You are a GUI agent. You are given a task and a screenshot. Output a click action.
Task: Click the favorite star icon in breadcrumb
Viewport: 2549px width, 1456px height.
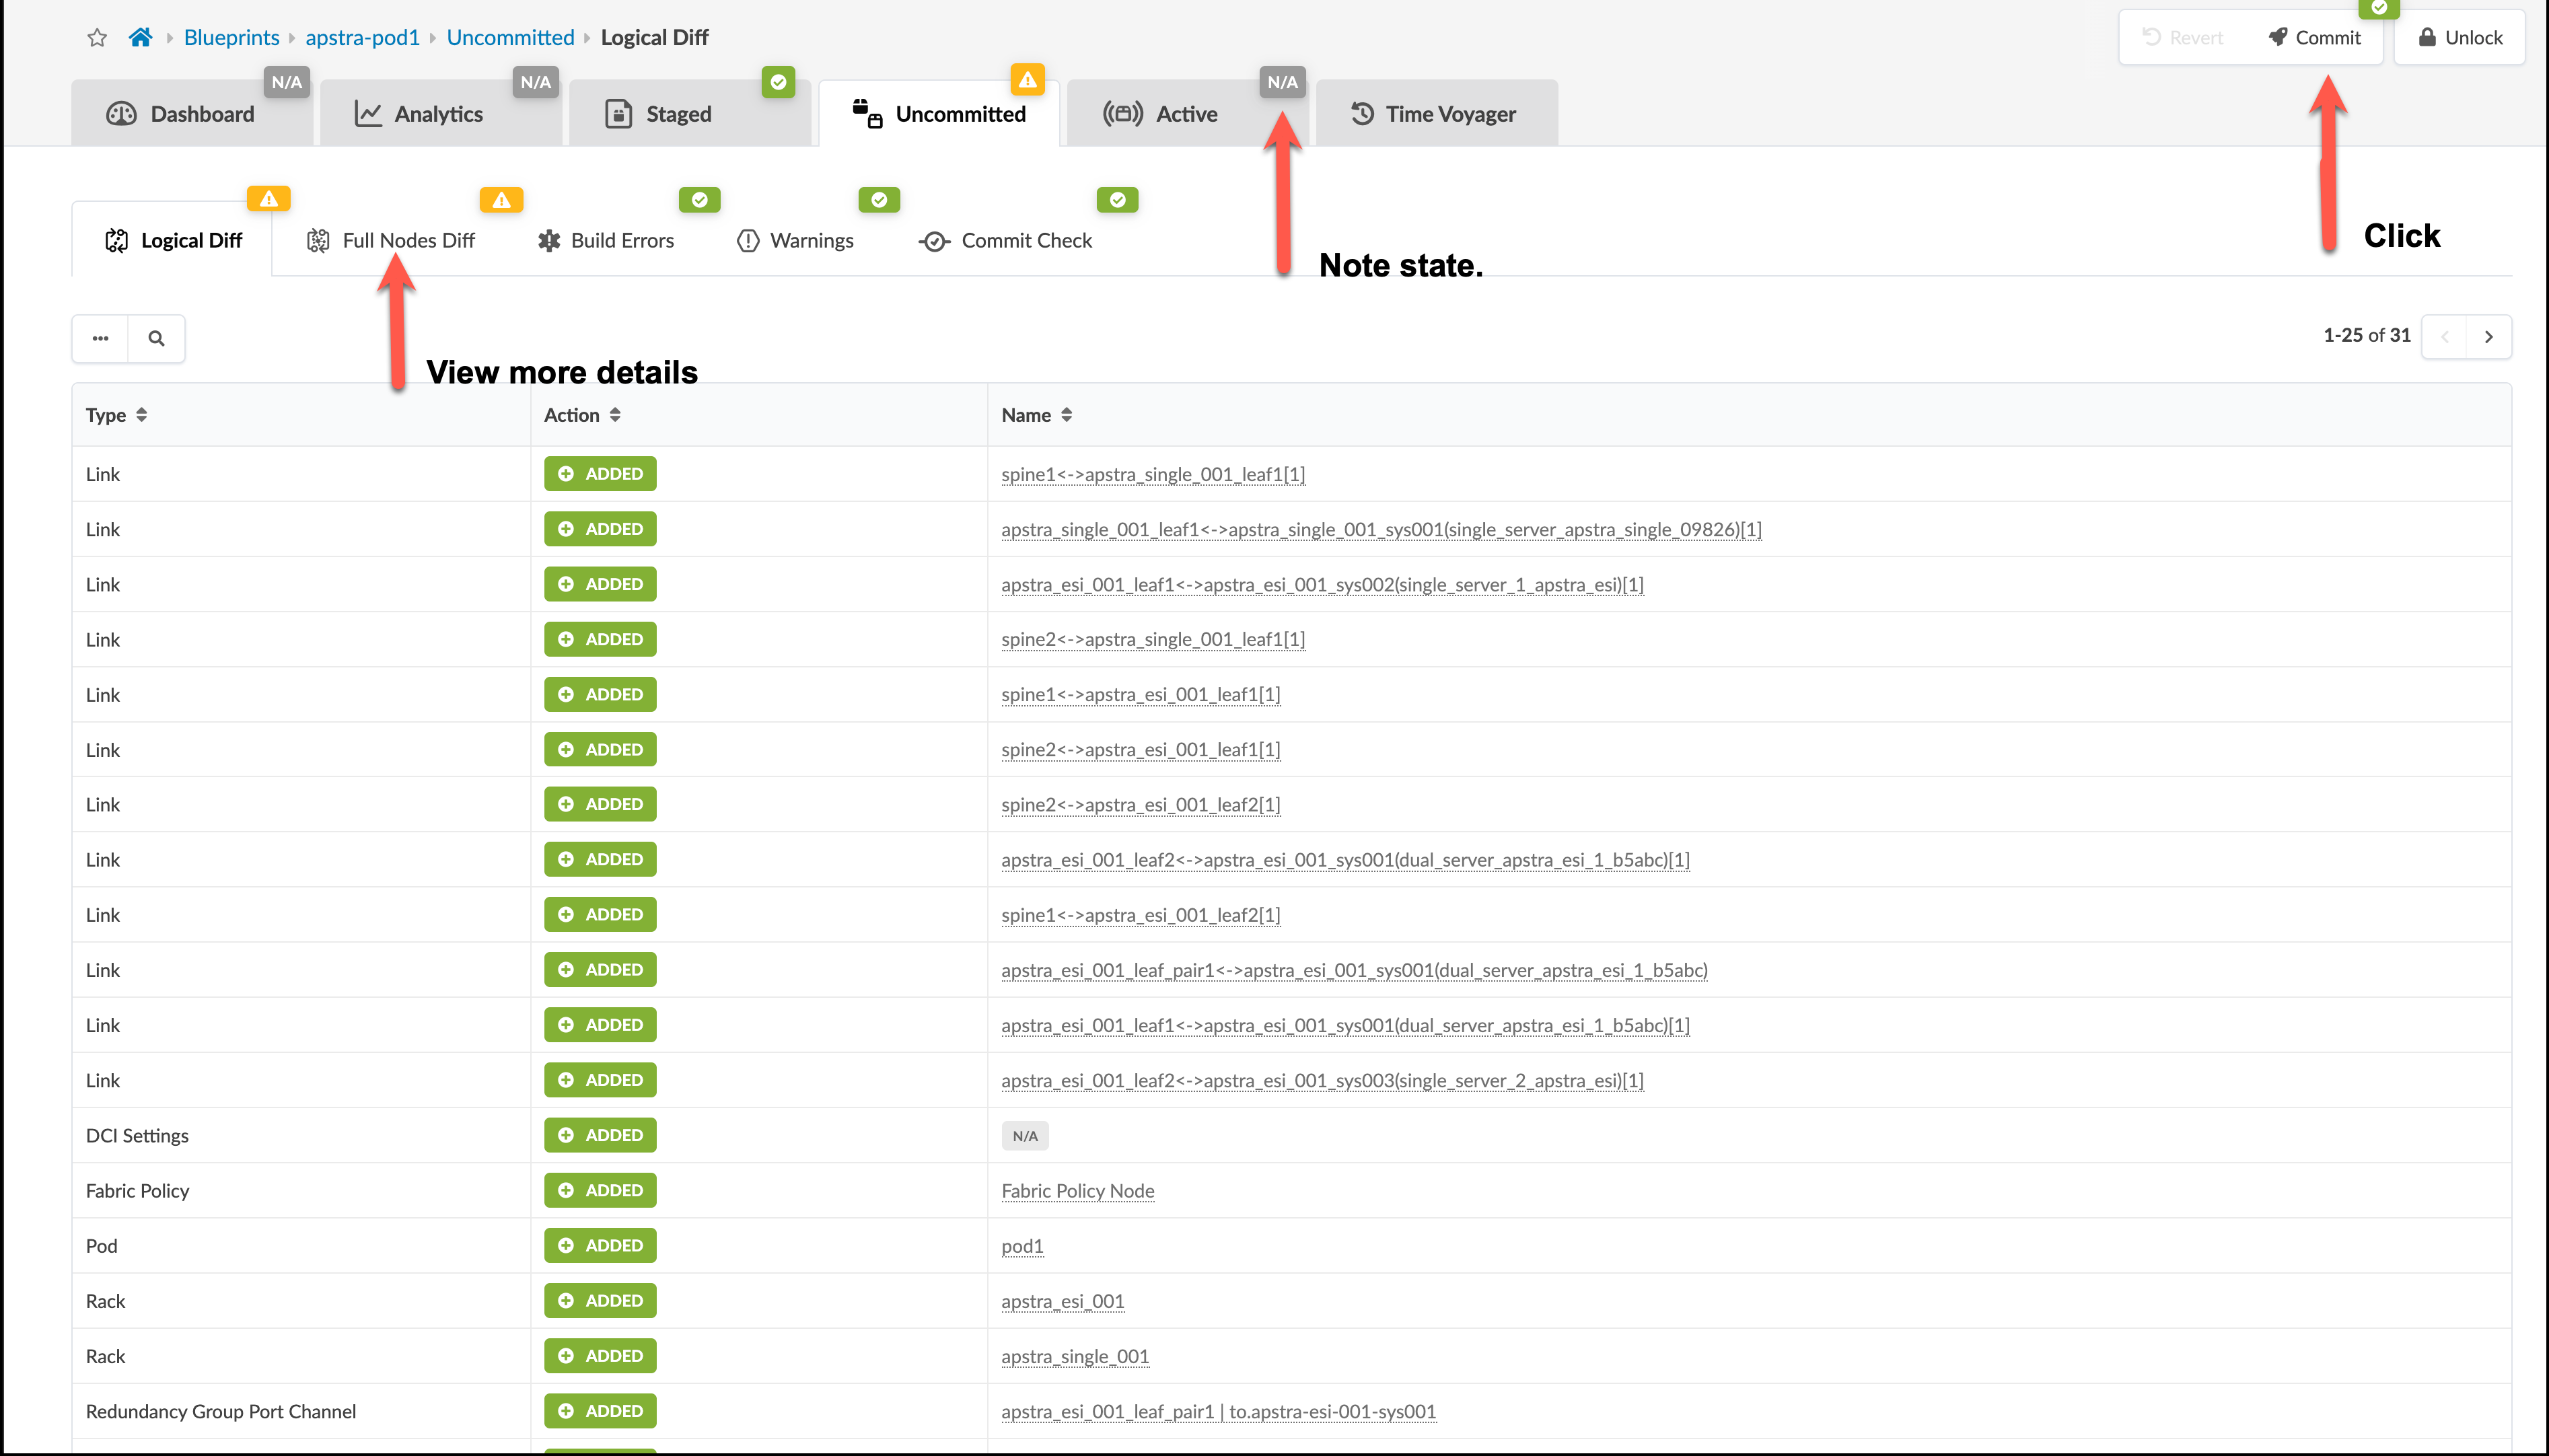click(x=97, y=38)
